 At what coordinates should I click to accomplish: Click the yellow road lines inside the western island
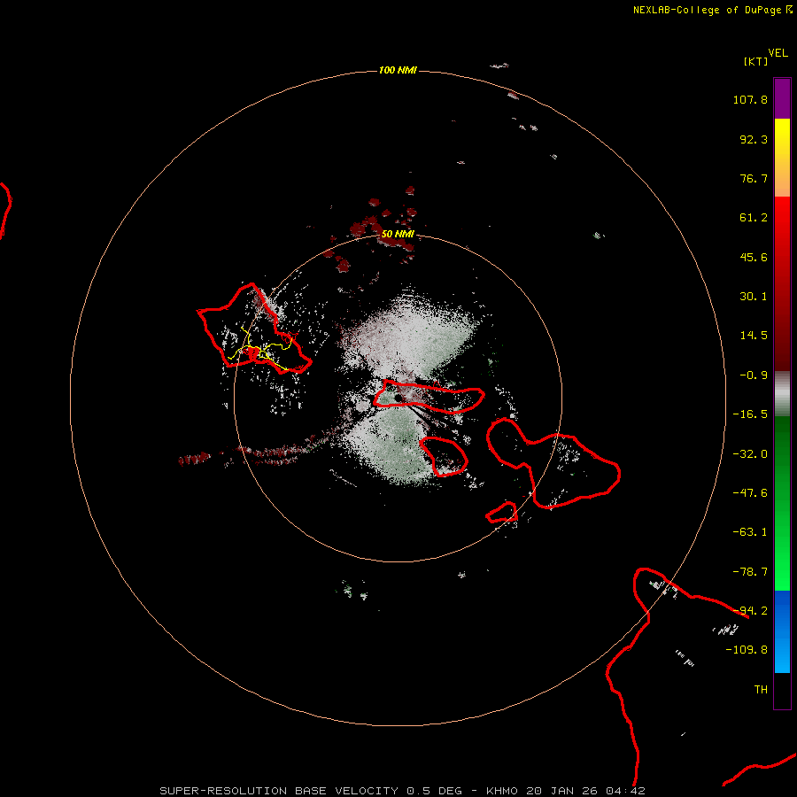pyautogui.click(x=259, y=350)
